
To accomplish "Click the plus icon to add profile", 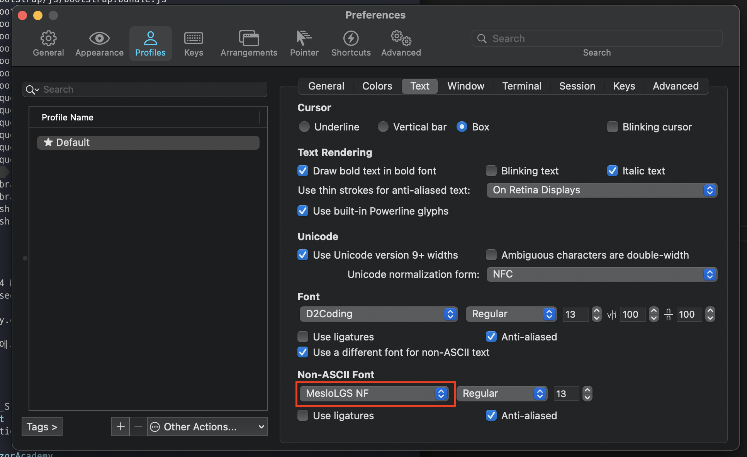I will 121,427.
